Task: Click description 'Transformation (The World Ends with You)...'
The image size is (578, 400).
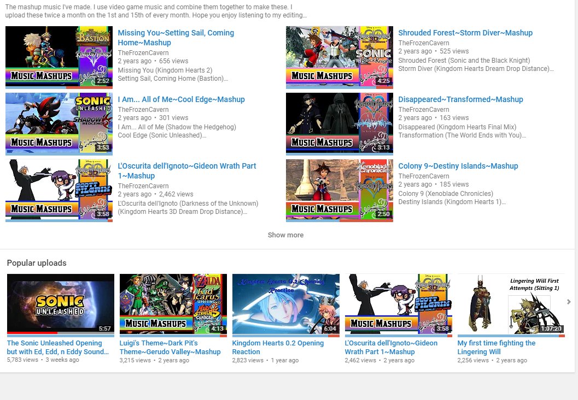Action: pyautogui.click(x=462, y=135)
